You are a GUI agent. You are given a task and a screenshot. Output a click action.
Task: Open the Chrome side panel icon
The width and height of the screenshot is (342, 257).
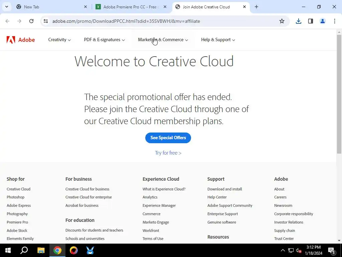click(x=311, y=21)
